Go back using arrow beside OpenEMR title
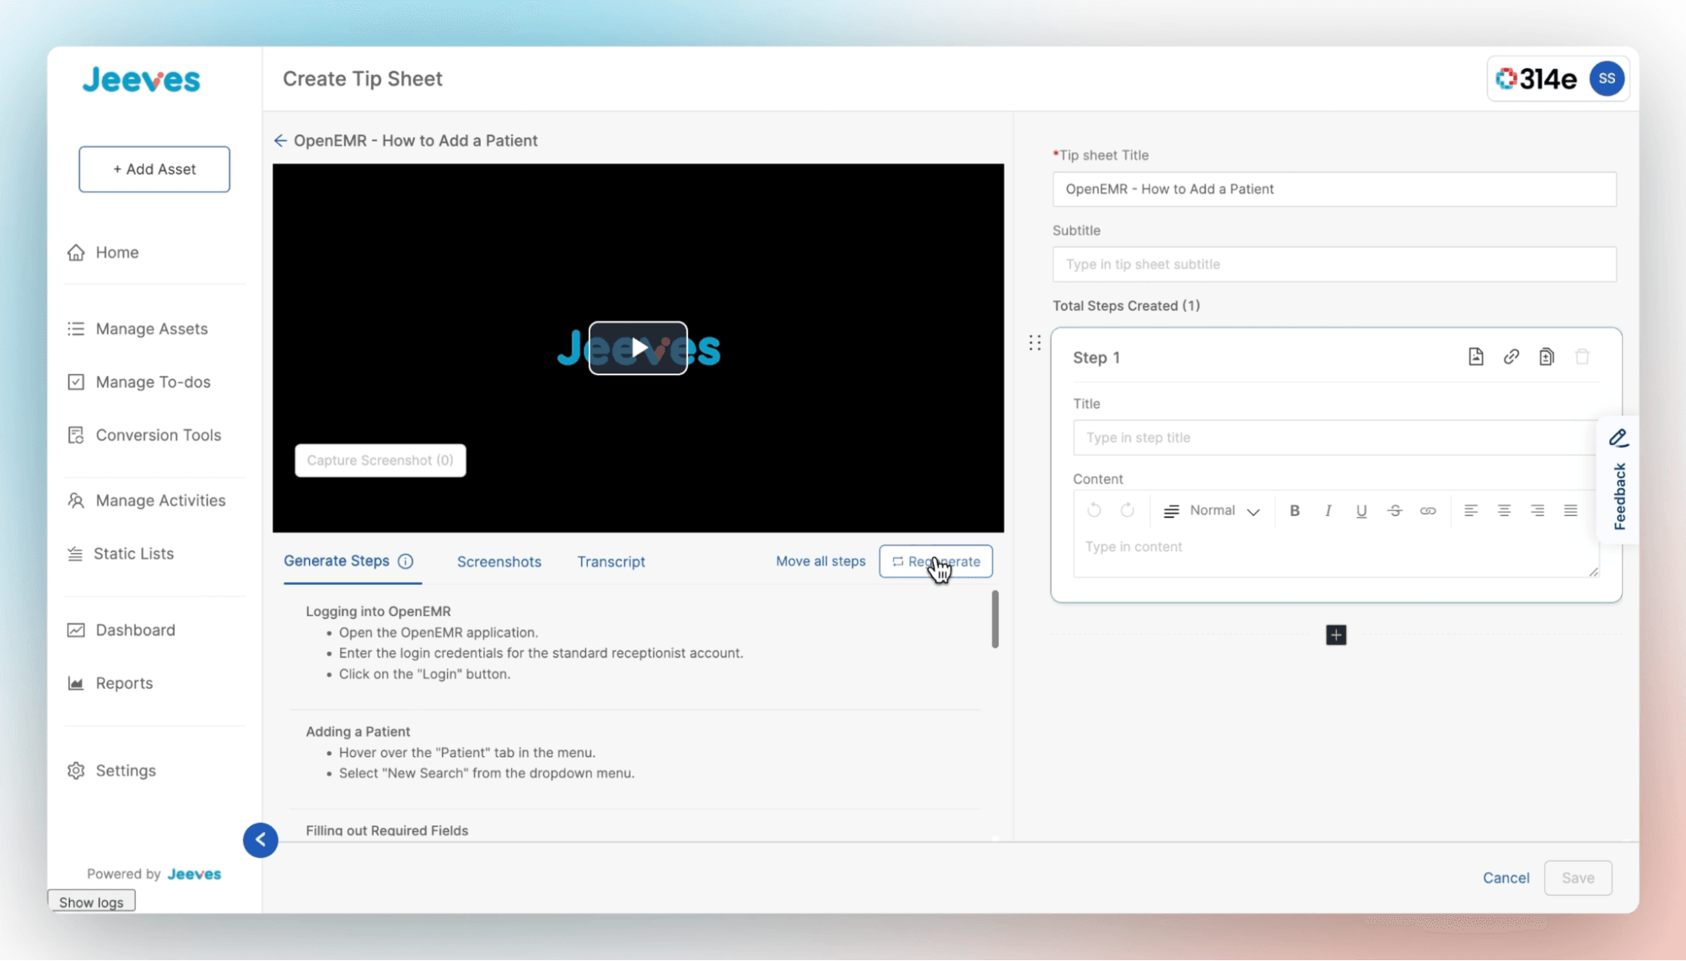Image resolution: width=1686 pixels, height=961 pixels. (x=280, y=141)
